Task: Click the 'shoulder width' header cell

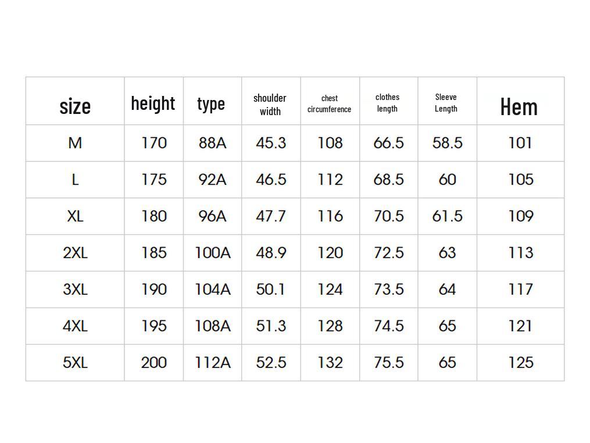Action: [x=270, y=105]
